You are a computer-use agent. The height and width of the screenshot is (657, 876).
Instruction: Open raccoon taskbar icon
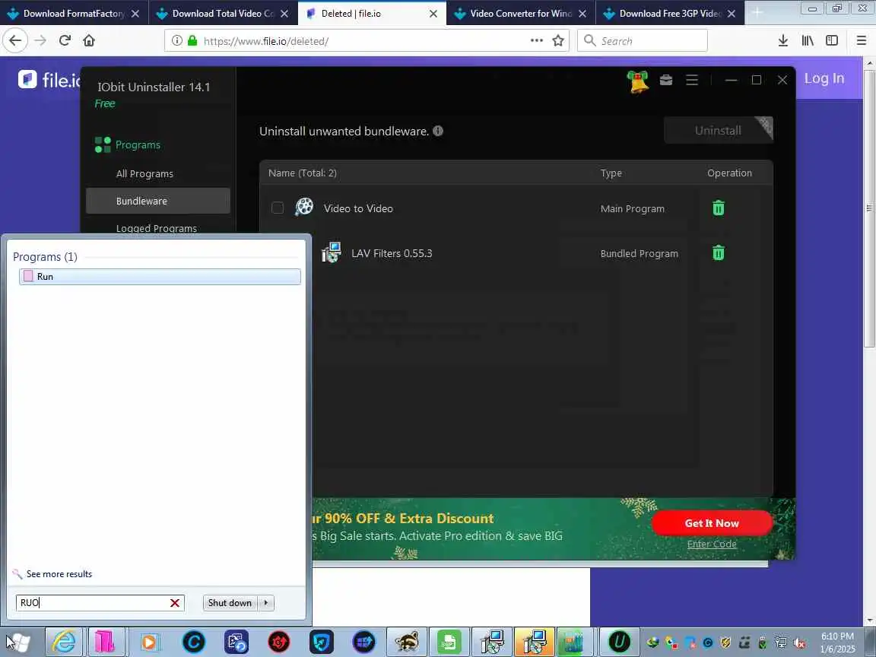point(407,642)
